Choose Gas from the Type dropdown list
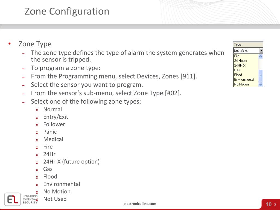The height and width of the screenshot is (210, 280). (x=237, y=70)
